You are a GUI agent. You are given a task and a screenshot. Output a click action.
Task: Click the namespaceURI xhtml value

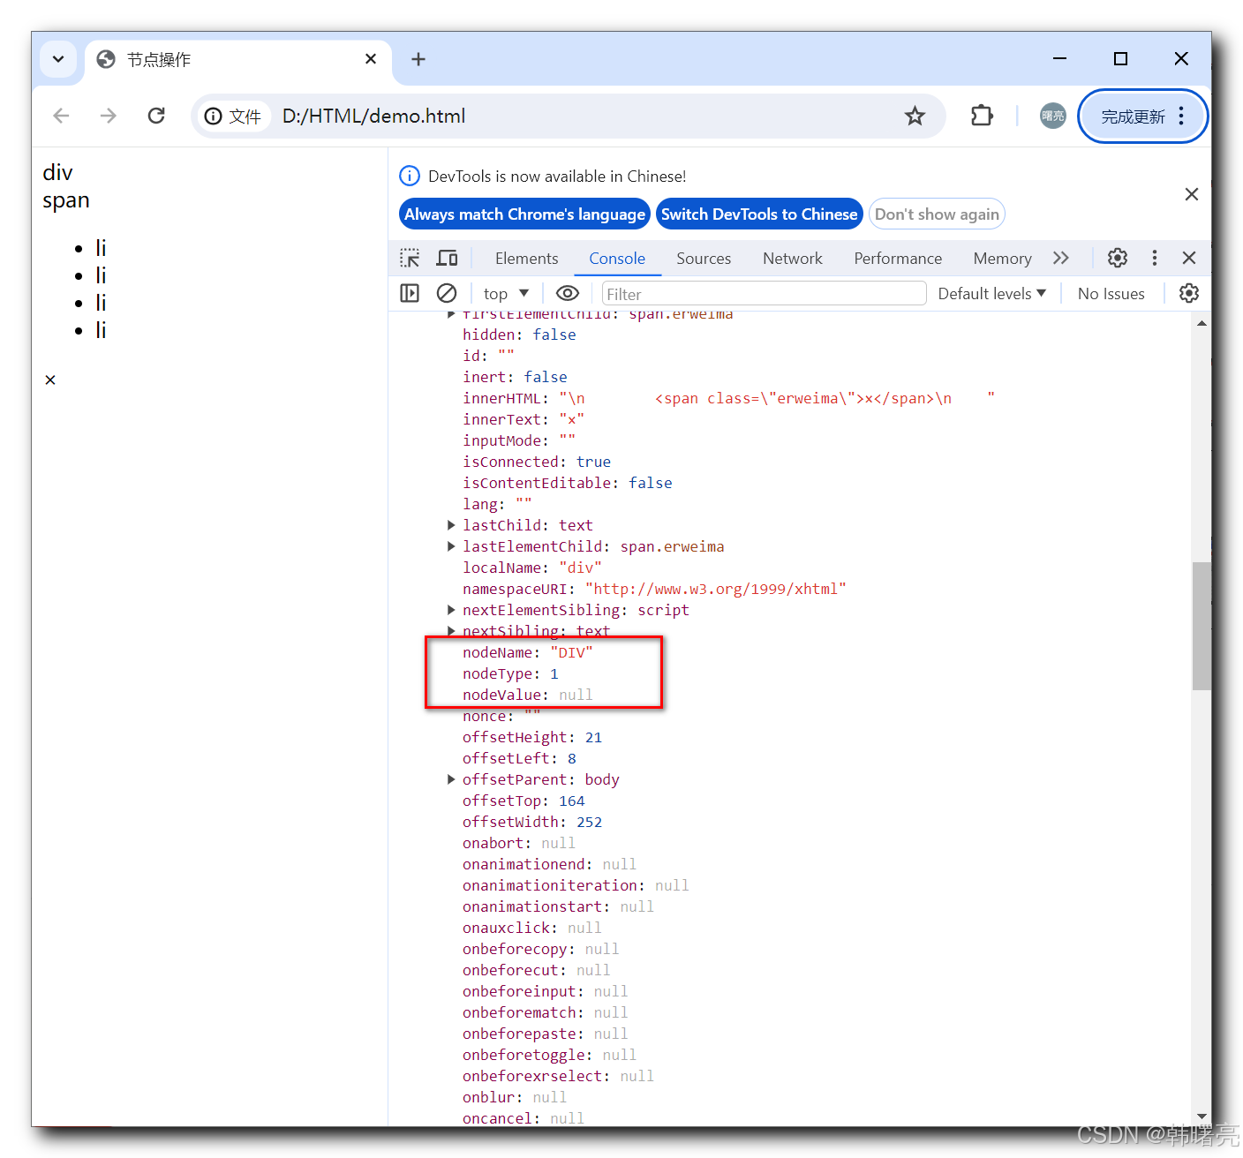tap(716, 589)
